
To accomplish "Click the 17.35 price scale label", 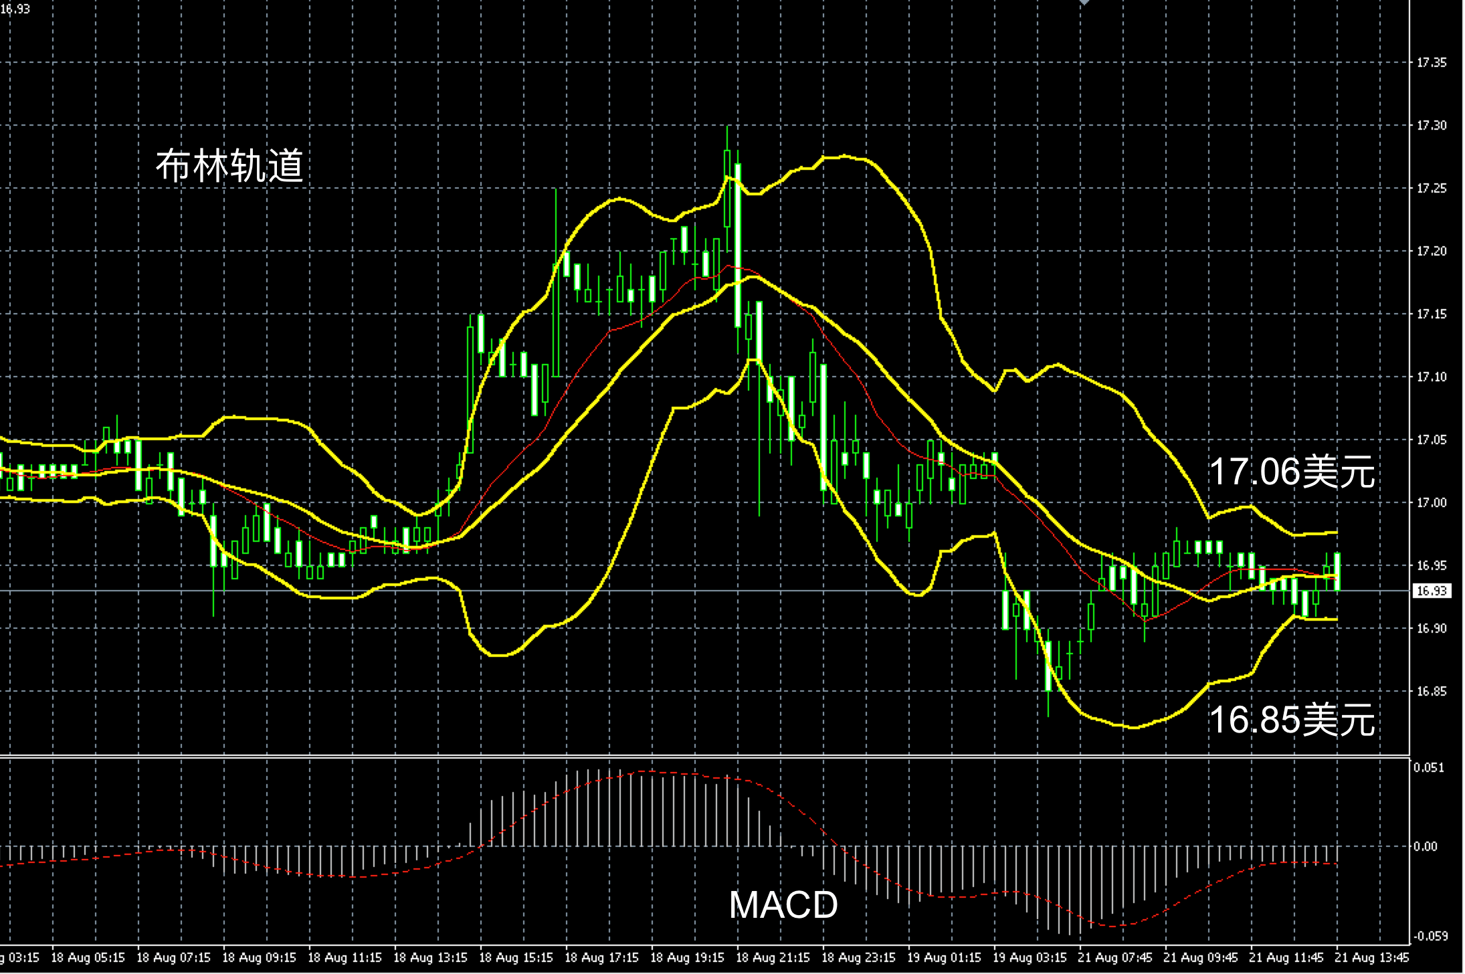I will point(1431,63).
